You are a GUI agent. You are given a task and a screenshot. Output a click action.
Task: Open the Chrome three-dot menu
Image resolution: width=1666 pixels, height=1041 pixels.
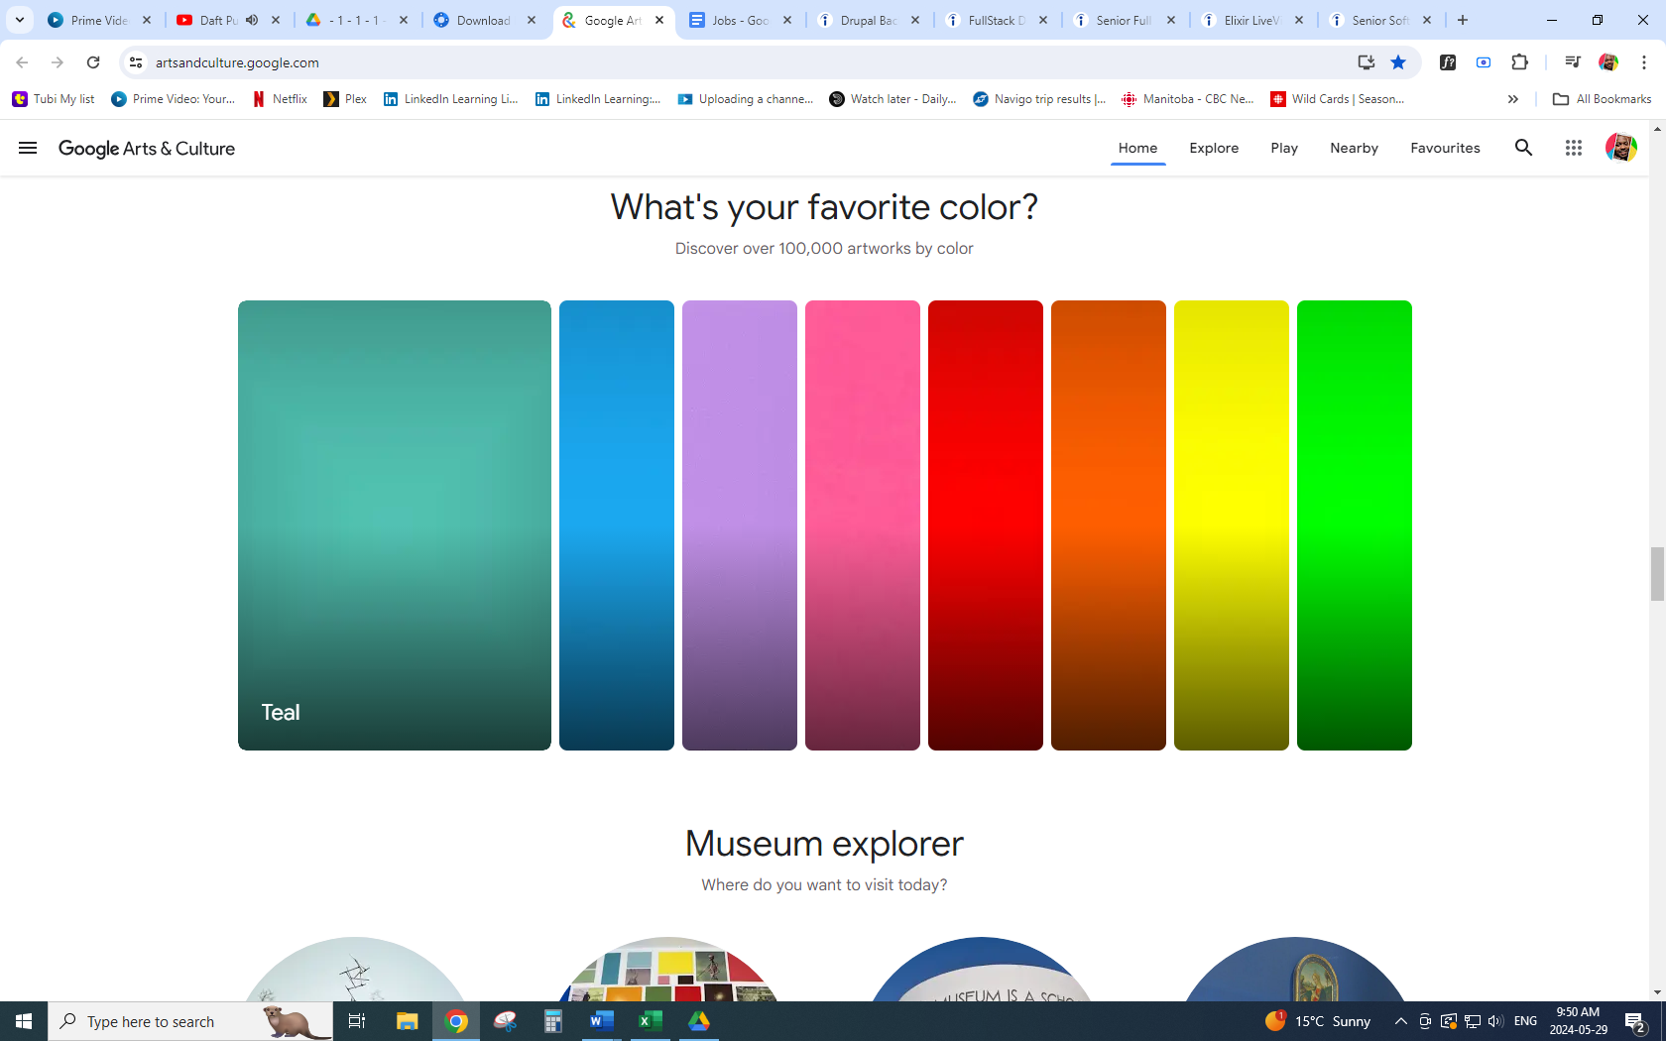[x=1644, y=62]
